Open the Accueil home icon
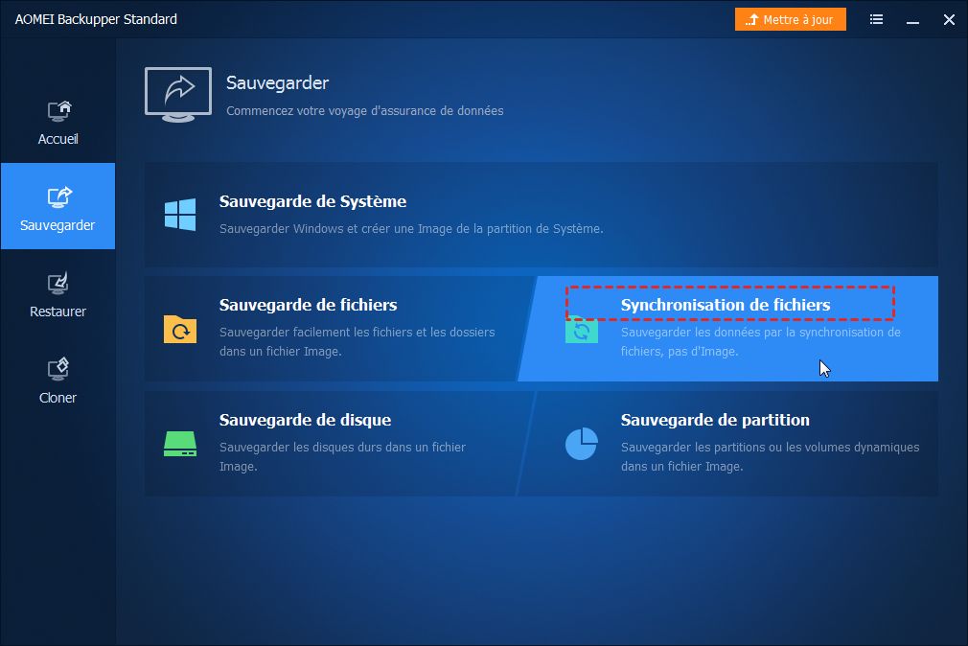Image resolution: width=968 pixels, height=646 pixels. tap(59, 110)
